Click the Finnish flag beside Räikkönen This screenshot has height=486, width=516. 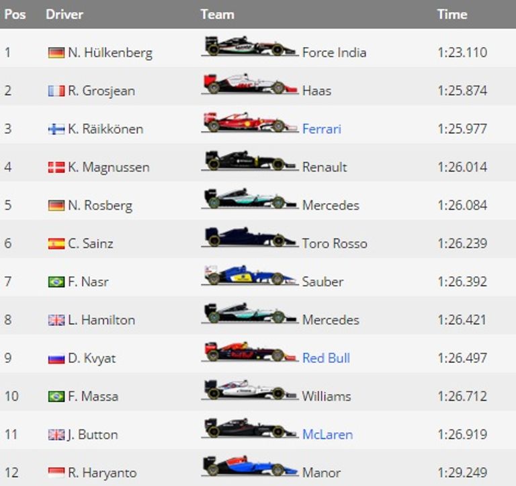tap(56, 129)
